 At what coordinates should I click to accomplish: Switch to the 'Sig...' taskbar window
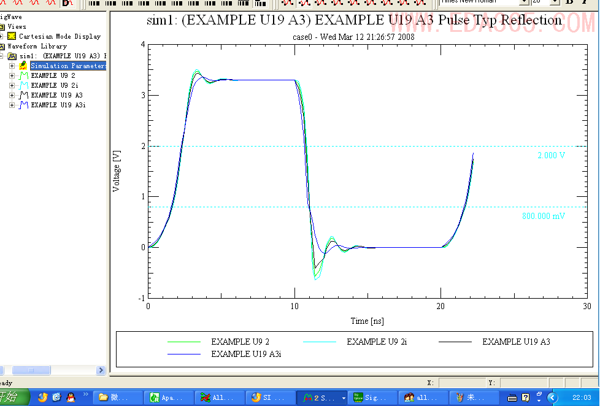[x=372, y=397]
